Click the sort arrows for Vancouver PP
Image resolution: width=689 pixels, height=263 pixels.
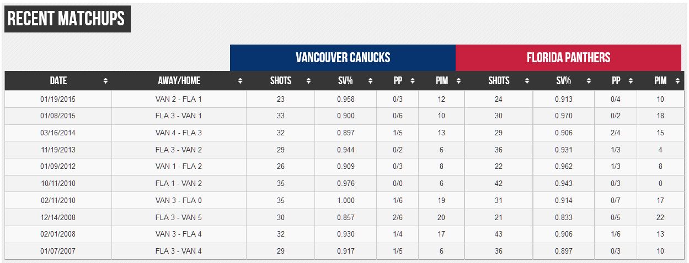(412, 81)
